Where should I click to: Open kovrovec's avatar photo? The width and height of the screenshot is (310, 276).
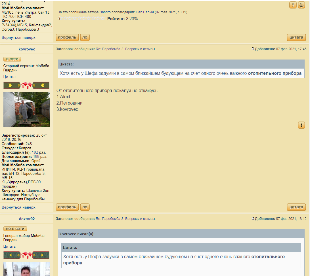[x=27, y=109]
